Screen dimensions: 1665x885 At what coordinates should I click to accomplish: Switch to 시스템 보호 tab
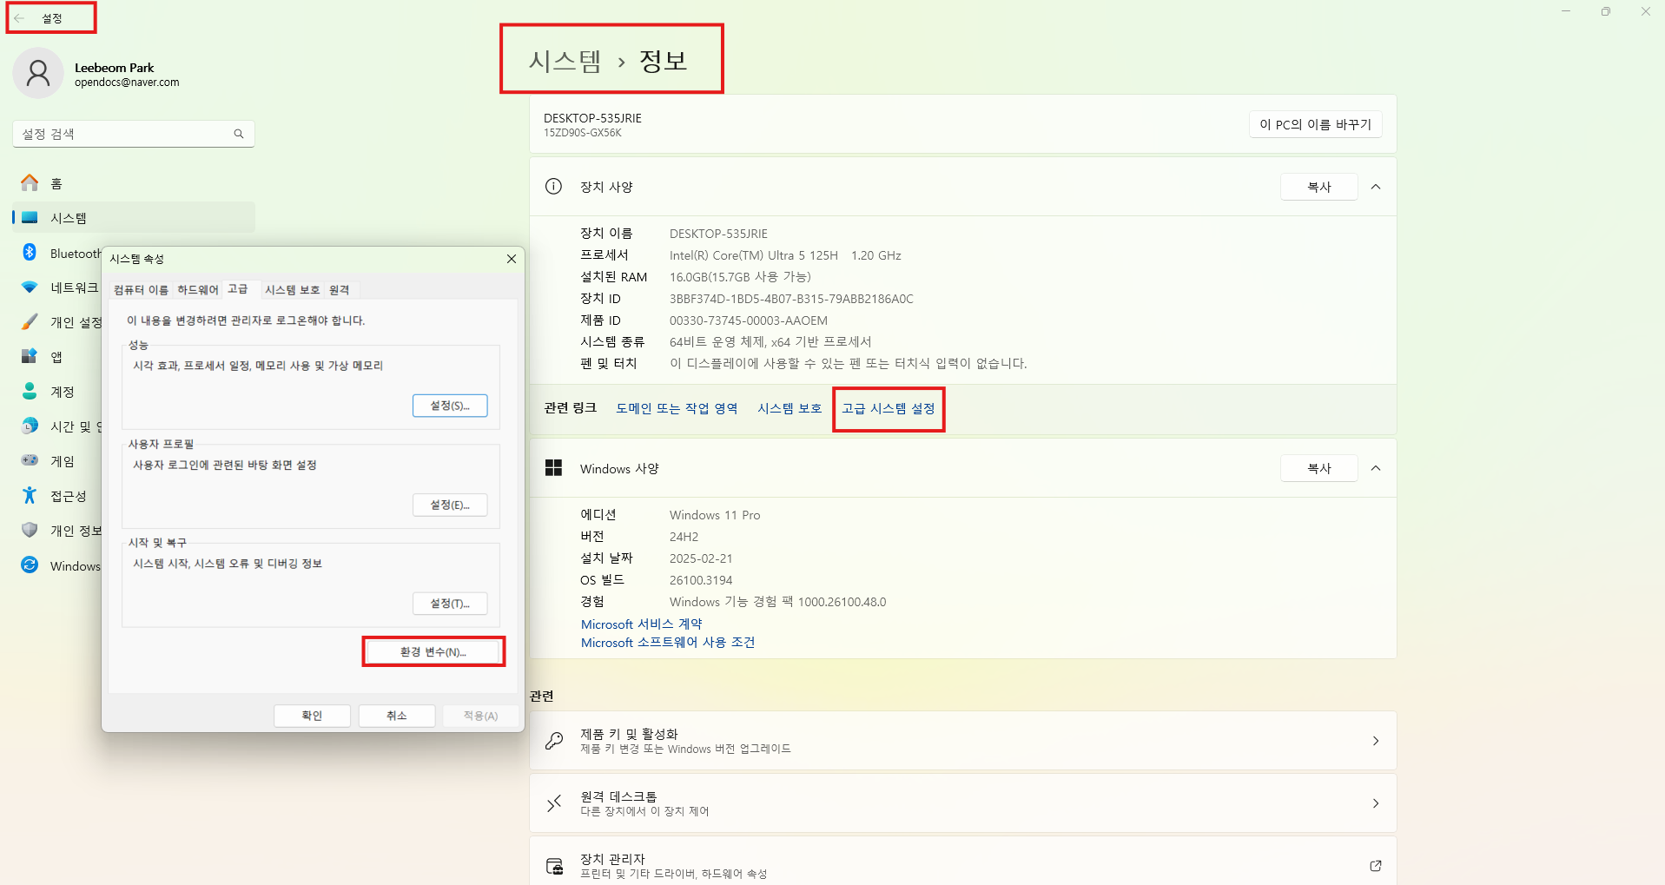(293, 290)
